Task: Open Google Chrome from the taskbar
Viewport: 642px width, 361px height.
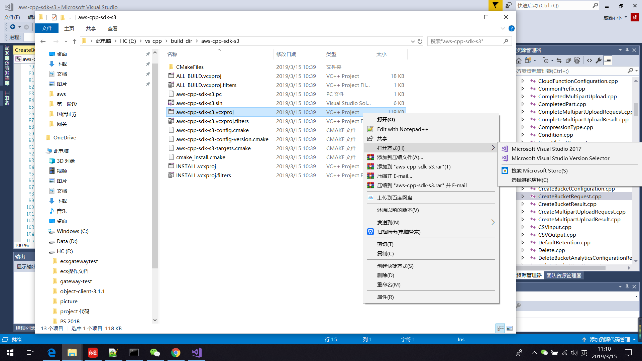Action: (x=176, y=353)
